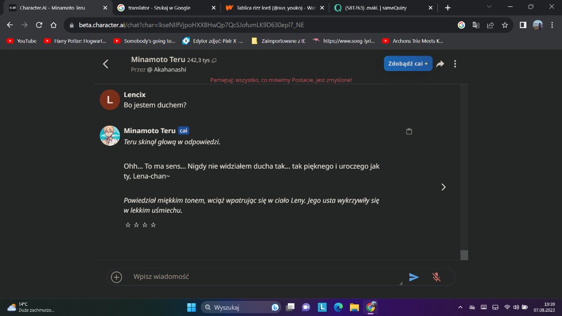
Task: Open the tab search dropdown chevron
Action: pos(489,7)
